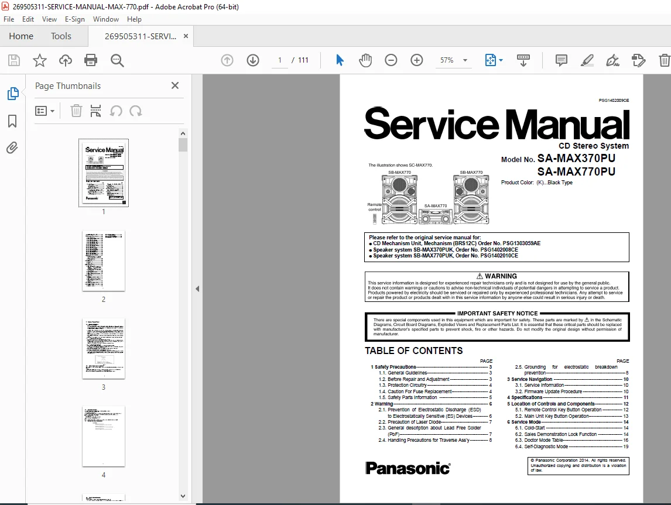Screen dimensions: 671x505
Task: Select page 4 thumbnail
Action: [x=104, y=436]
